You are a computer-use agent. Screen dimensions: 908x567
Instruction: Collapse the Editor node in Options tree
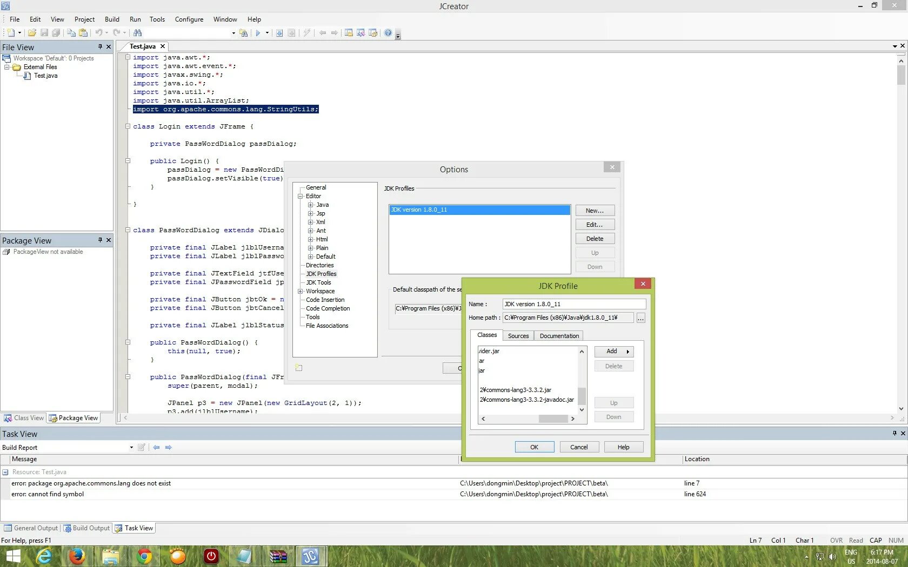[x=300, y=196]
